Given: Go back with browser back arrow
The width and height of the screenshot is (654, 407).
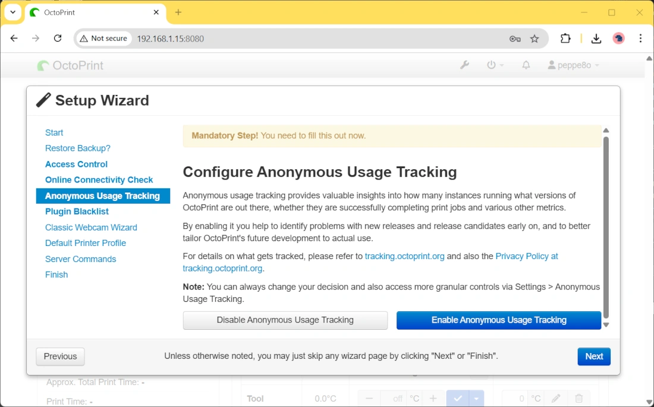Looking at the screenshot, I should click(14, 39).
